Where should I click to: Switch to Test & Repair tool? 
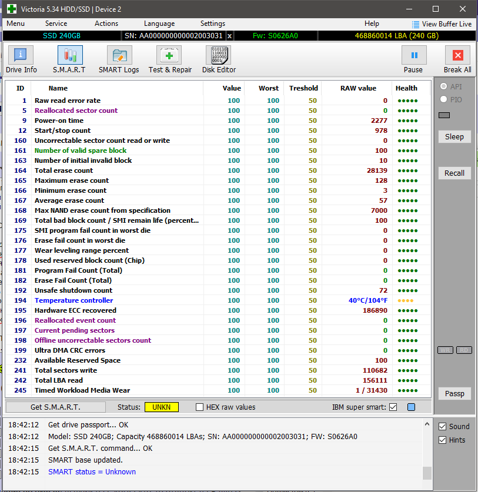click(x=169, y=60)
